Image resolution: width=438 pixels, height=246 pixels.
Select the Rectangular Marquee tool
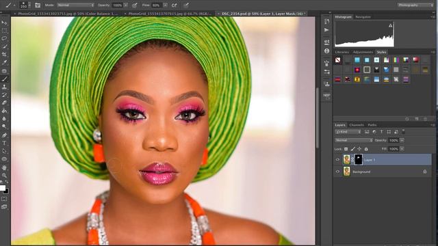tap(4, 30)
